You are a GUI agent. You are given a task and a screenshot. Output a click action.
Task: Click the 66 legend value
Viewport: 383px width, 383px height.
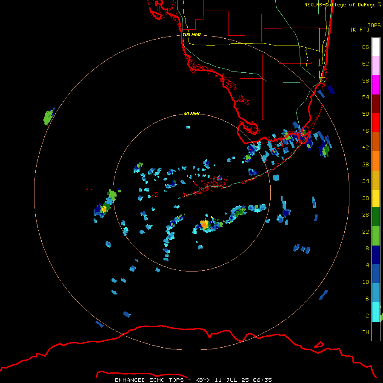click(x=366, y=47)
